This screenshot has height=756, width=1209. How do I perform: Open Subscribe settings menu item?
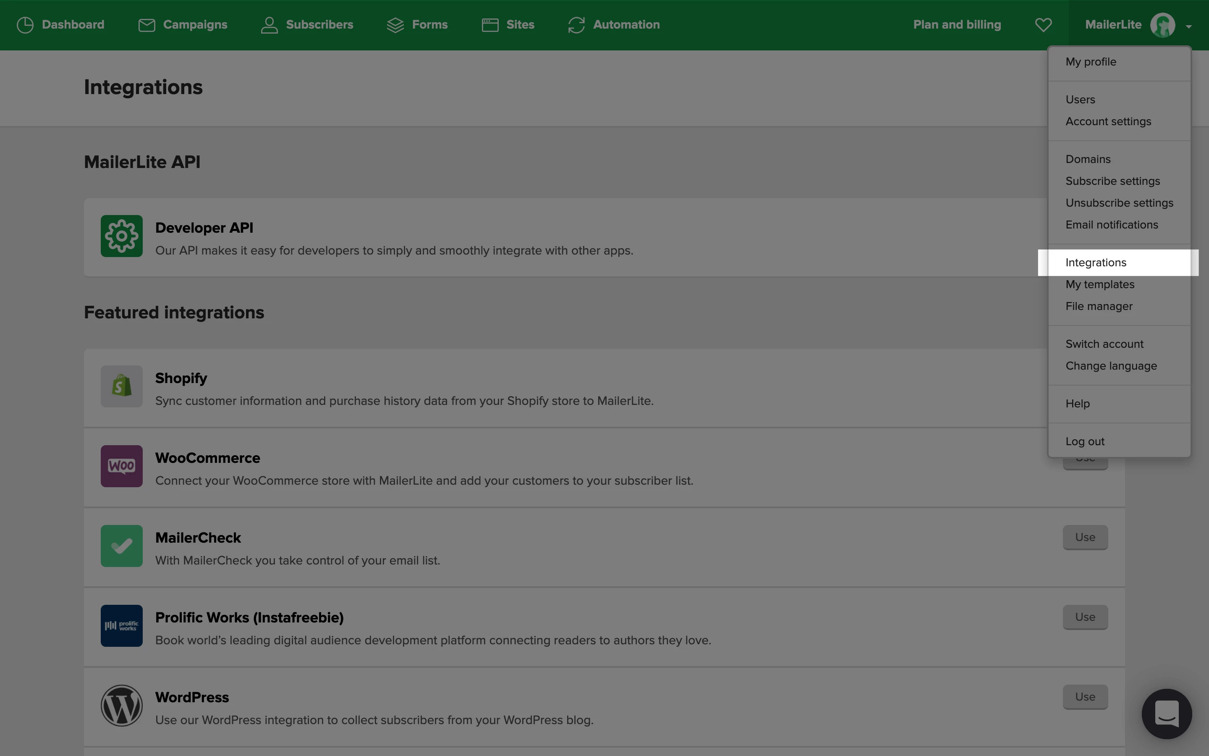pyautogui.click(x=1112, y=181)
